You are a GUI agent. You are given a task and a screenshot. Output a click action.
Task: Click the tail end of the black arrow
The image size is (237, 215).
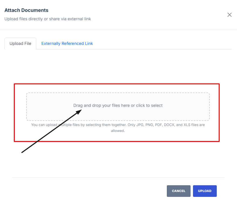(22, 152)
